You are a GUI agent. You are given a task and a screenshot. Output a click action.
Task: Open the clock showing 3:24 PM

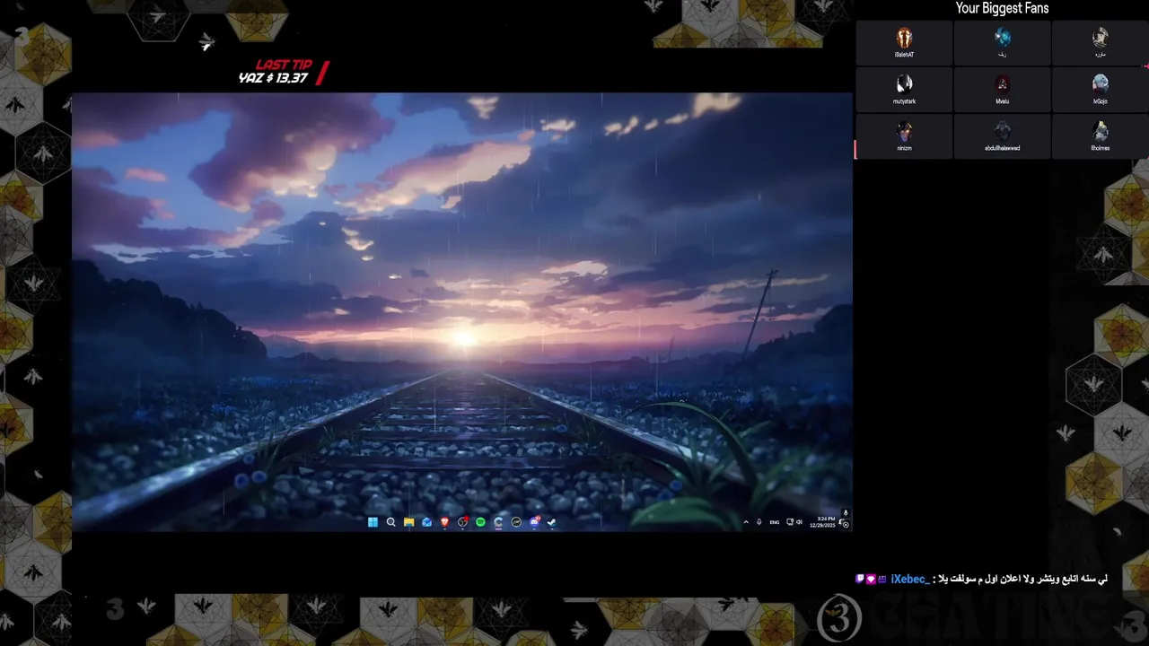[x=823, y=522]
